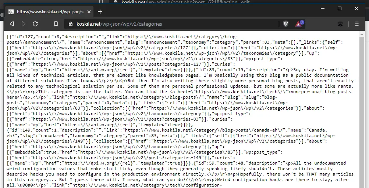Open a new tab with plus button

(x=100, y=12)
